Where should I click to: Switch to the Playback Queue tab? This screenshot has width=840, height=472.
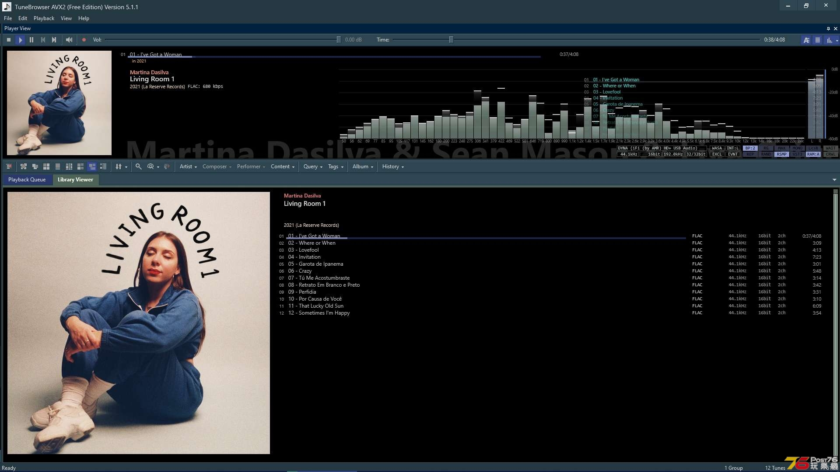[27, 180]
